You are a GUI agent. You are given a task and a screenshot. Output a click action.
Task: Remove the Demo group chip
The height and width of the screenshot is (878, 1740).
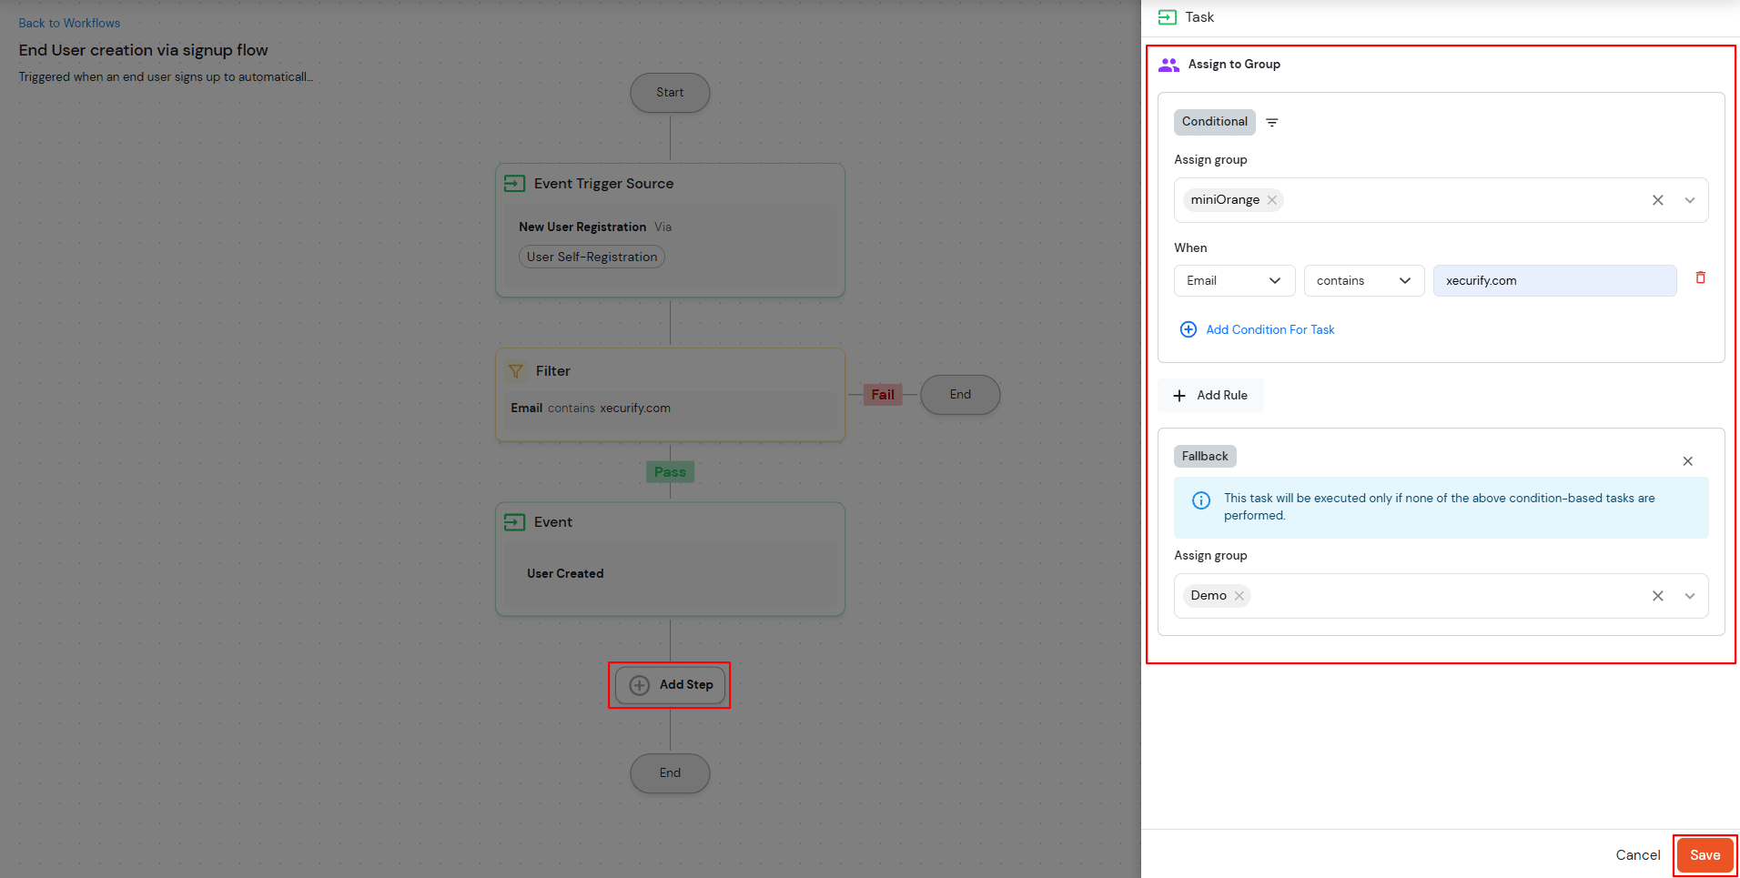pyautogui.click(x=1239, y=595)
